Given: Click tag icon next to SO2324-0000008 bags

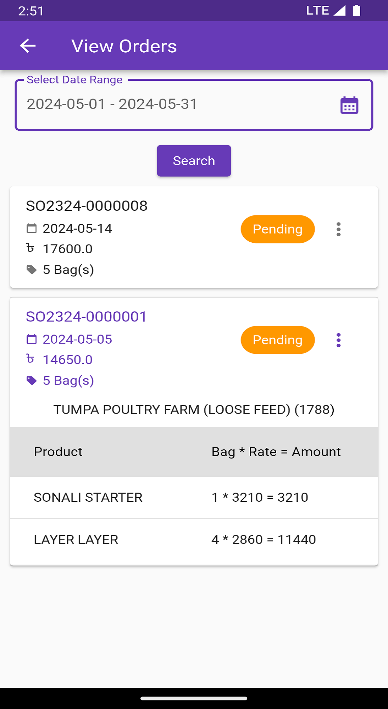Looking at the screenshot, I should [x=31, y=270].
